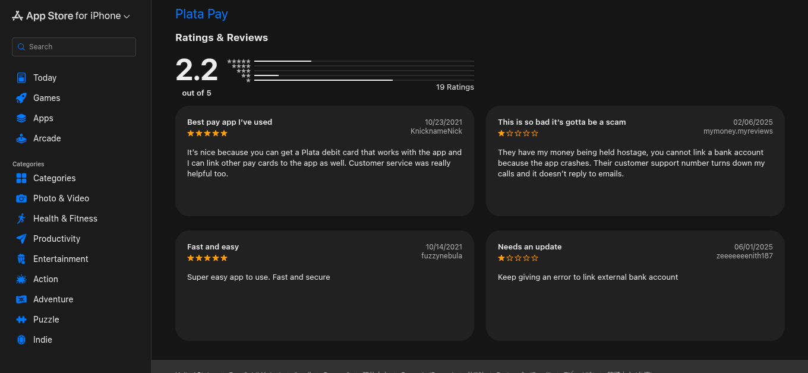Click the Productivity paper plane icon
The width and height of the screenshot is (808, 373).
21,239
